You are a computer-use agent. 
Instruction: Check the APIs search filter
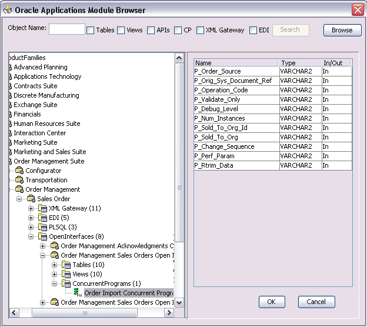pyautogui.click(x=151, y=30)
